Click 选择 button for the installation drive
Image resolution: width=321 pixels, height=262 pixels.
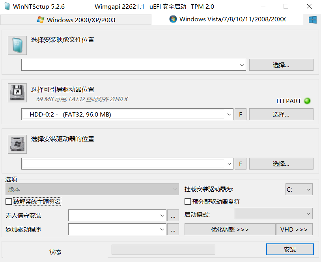281,164
